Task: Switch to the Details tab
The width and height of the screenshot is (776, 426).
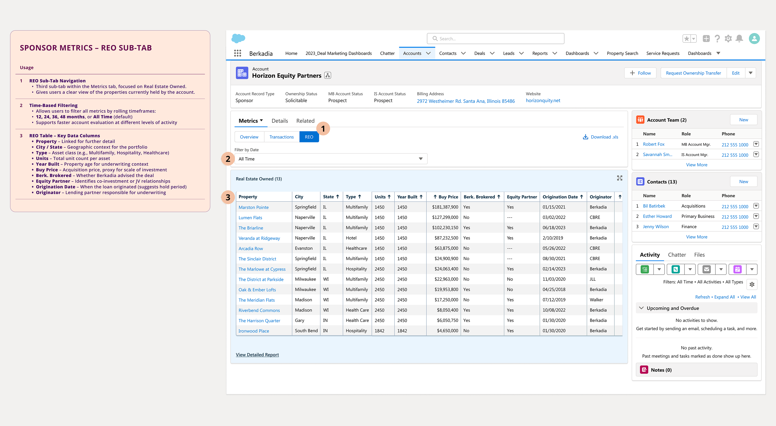Action: tap(280, 121)
